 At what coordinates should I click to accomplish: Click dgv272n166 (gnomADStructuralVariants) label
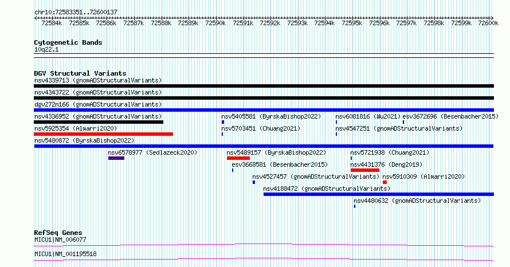point(98,104)
